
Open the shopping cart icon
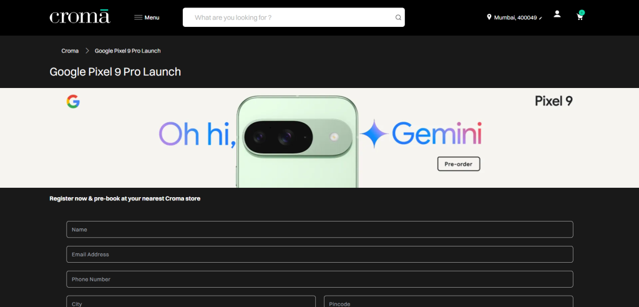(x=580, y=17)
